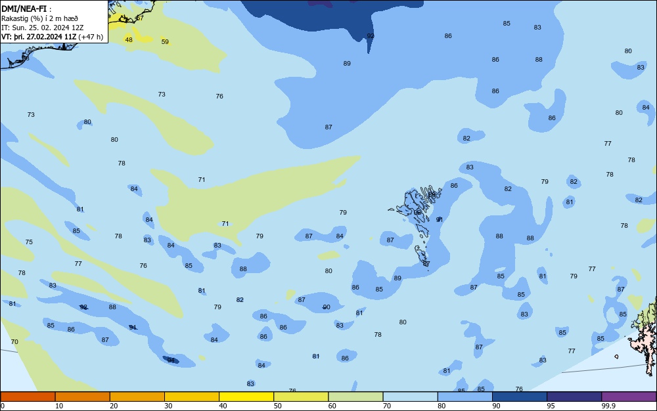Click the humidity value '91' beside the islands
The width and height of the screenshot is (657, 411).
pos(439,220)
